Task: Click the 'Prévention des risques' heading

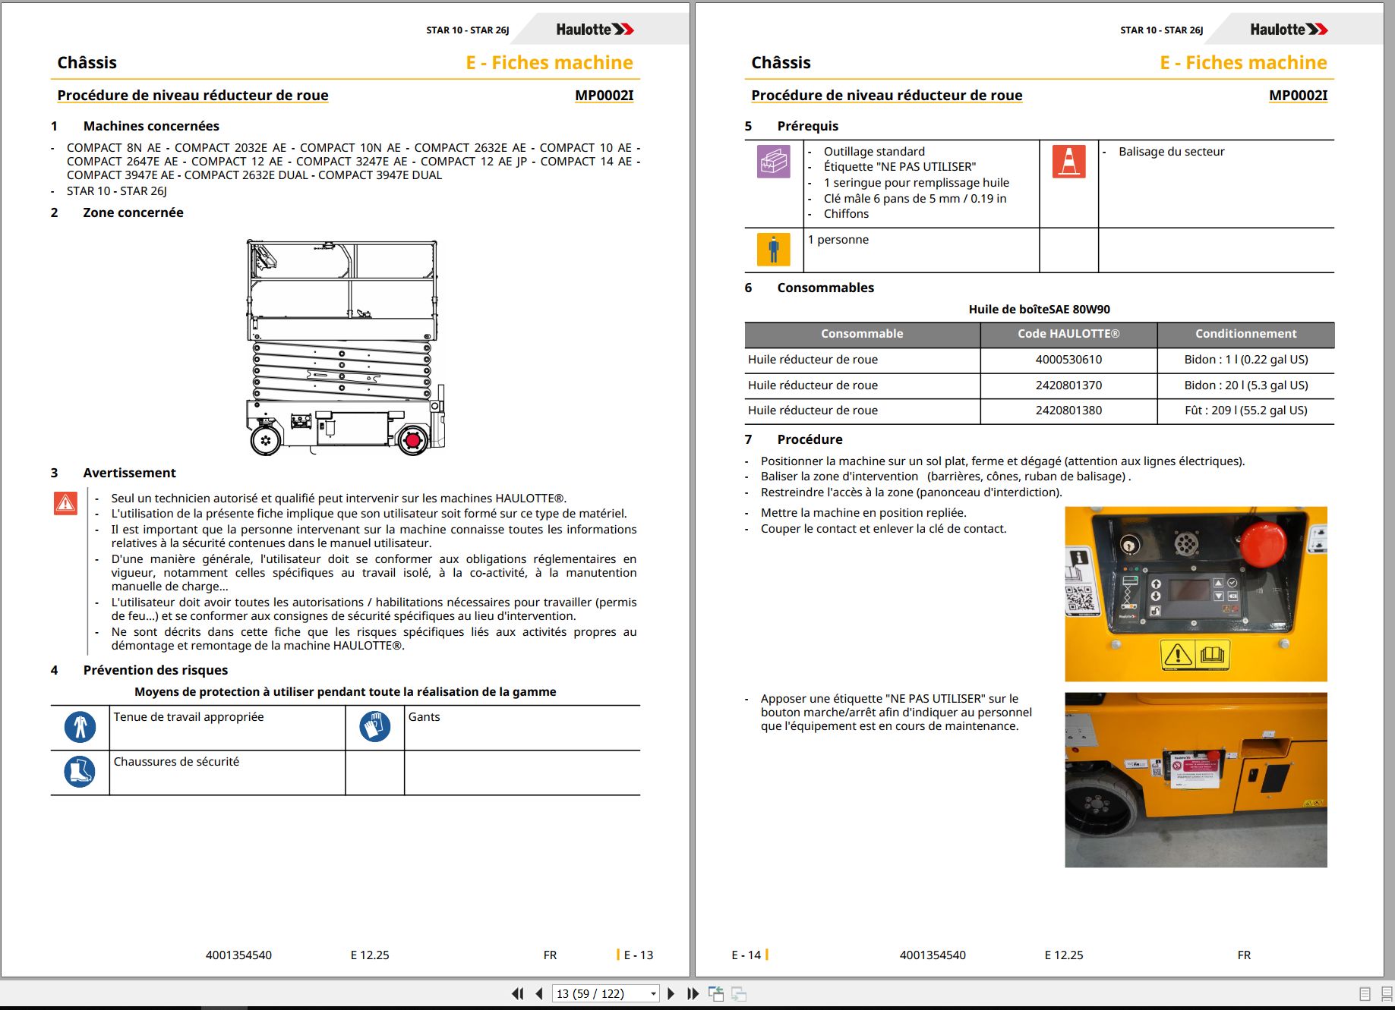Action: pos(156,670)
